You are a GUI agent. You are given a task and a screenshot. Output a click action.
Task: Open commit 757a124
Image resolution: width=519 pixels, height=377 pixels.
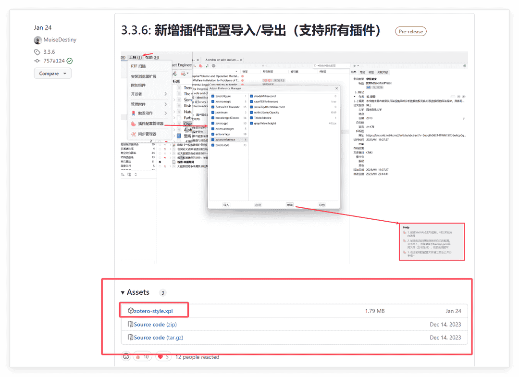pos(54,61)
